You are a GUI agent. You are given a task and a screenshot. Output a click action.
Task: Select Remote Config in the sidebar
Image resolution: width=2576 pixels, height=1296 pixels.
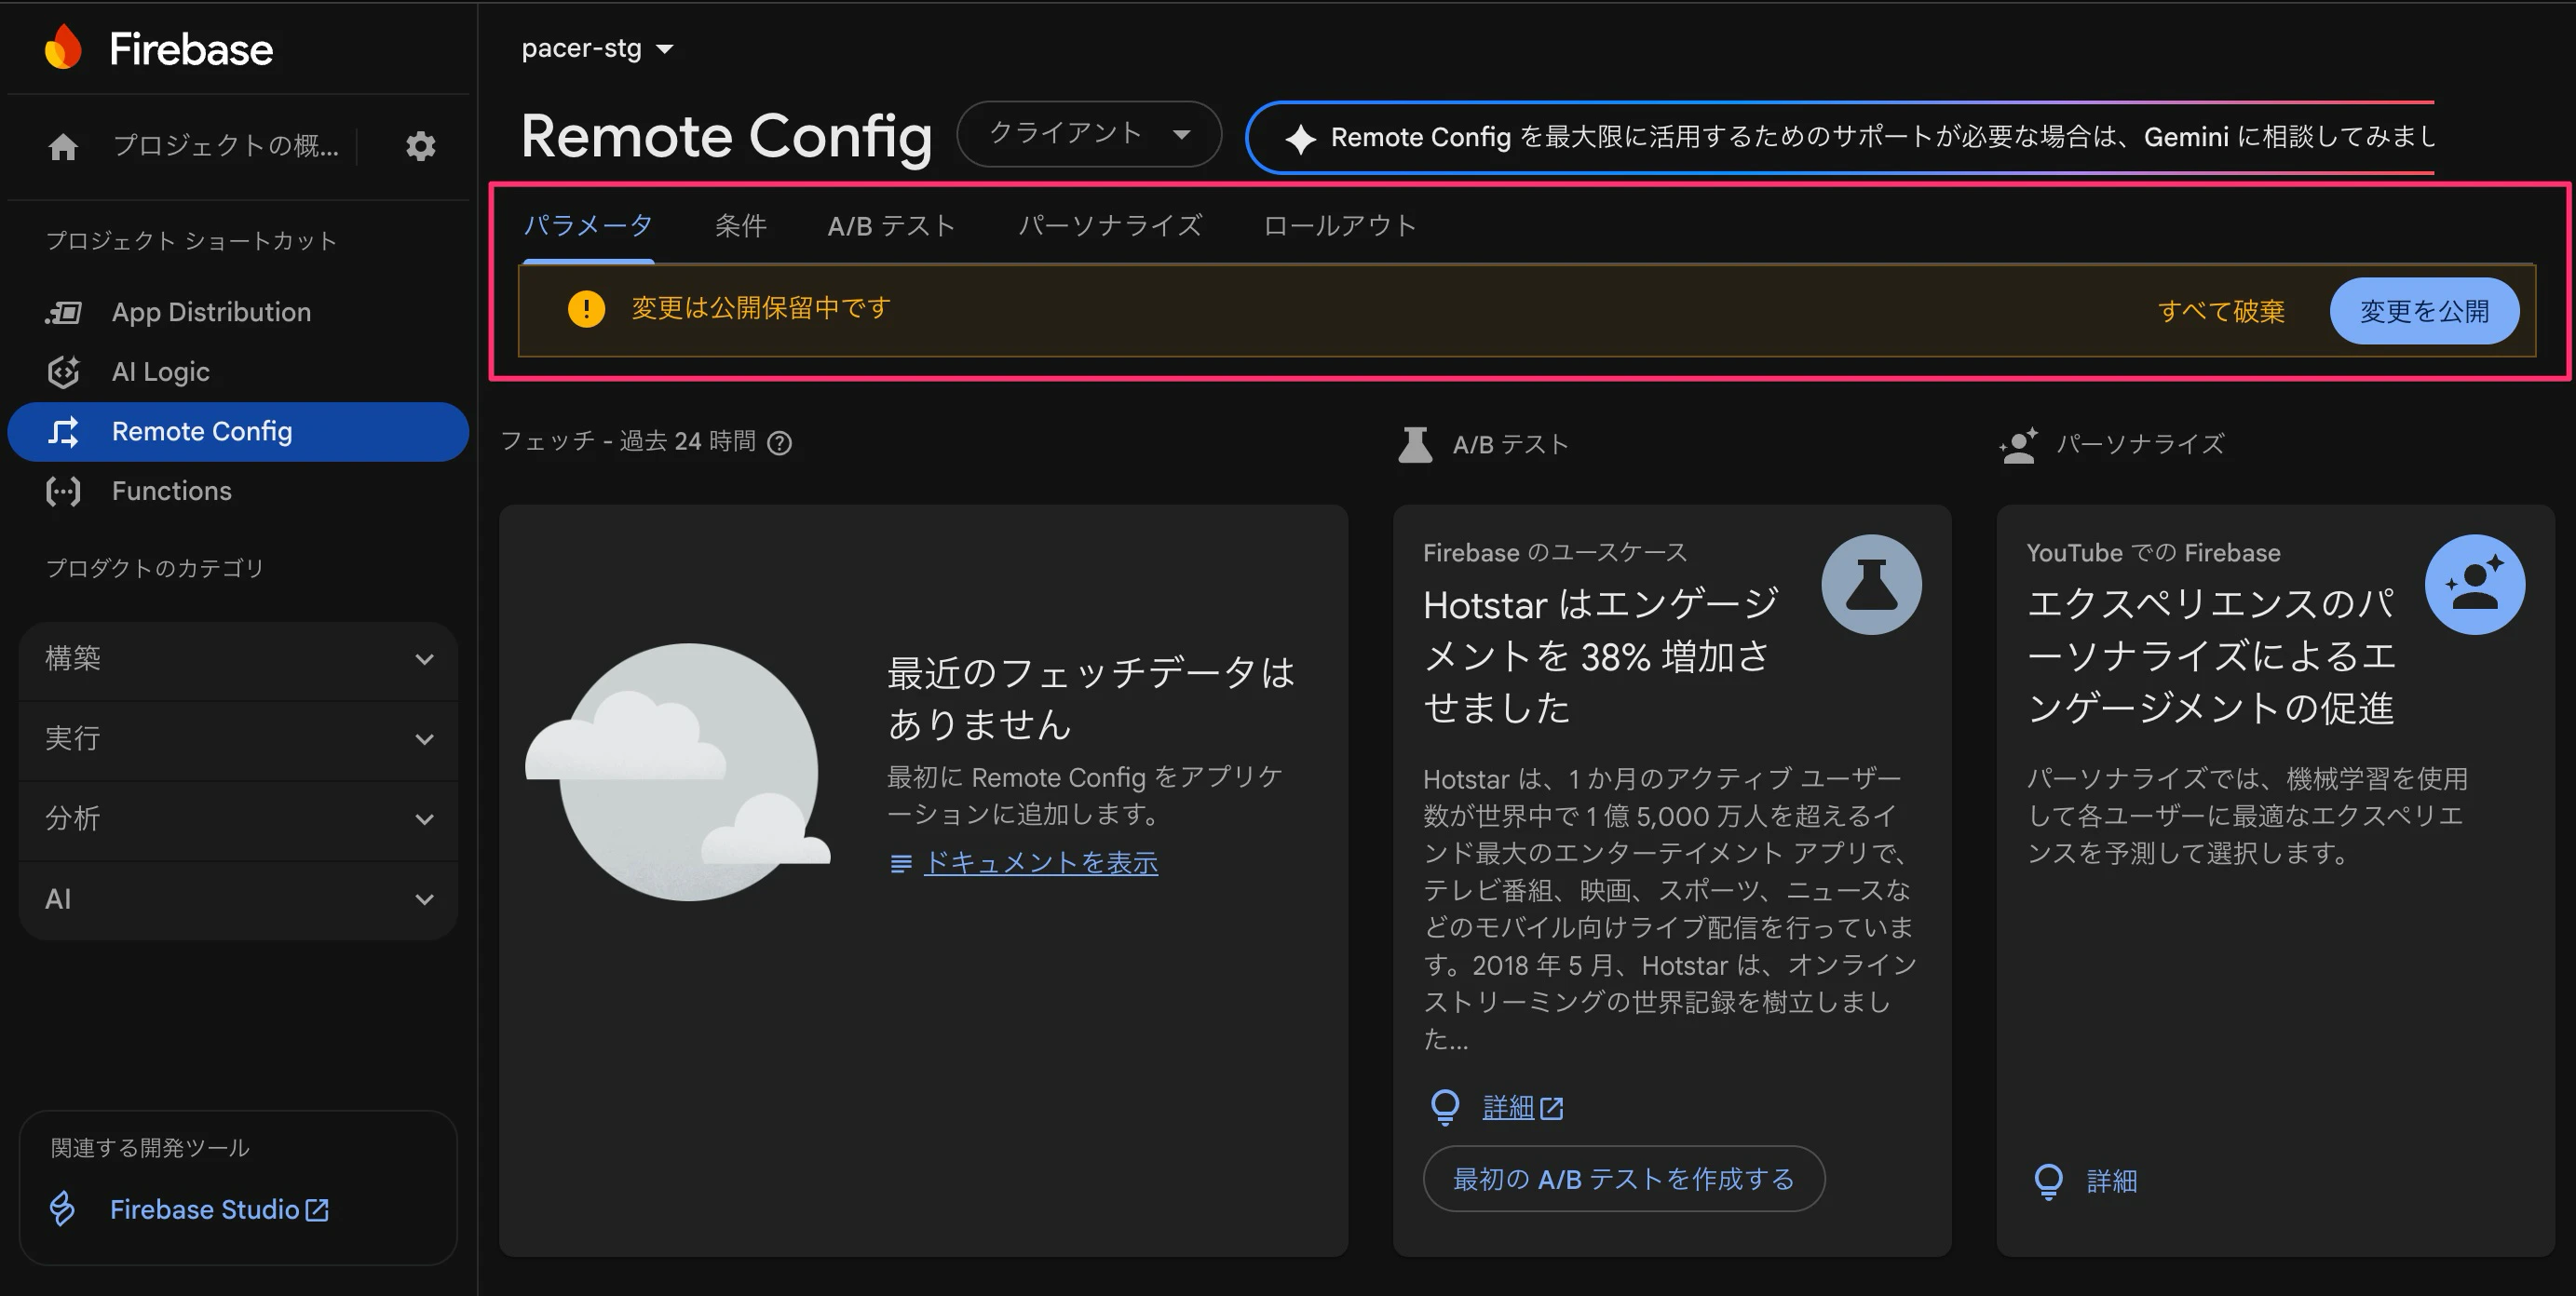238,432
